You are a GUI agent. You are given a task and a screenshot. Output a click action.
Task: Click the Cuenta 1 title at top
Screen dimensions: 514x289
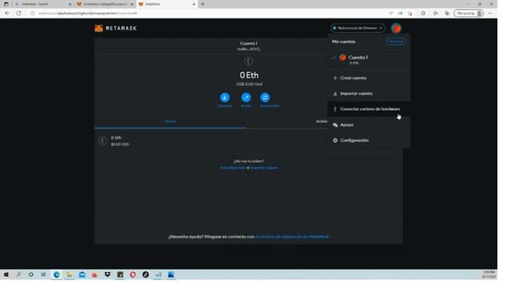248,43
